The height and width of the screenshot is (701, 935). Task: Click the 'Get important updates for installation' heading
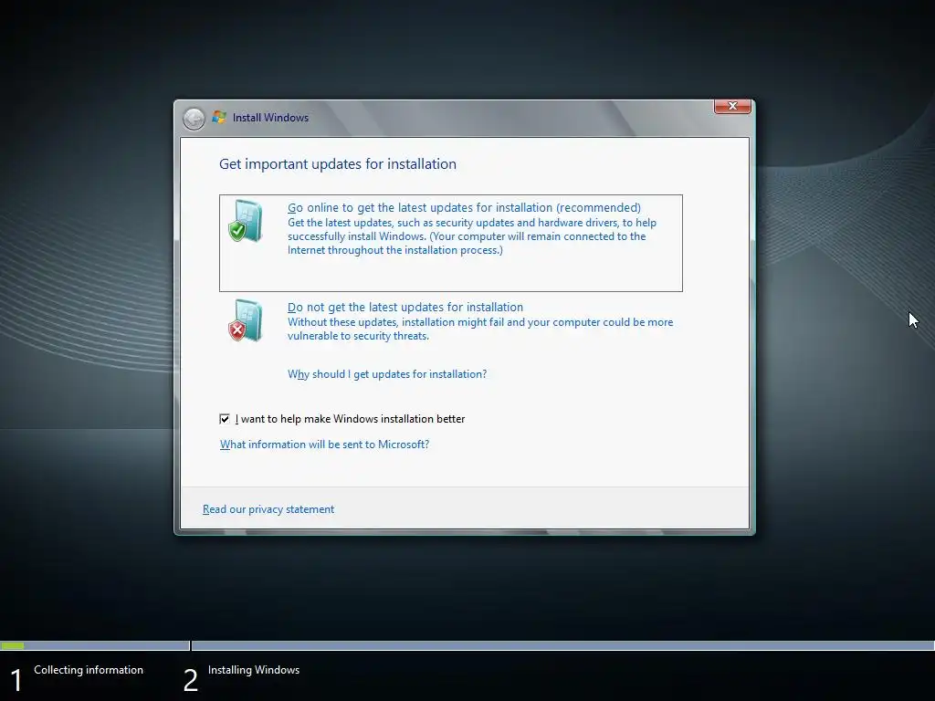(x=338, y=164)
